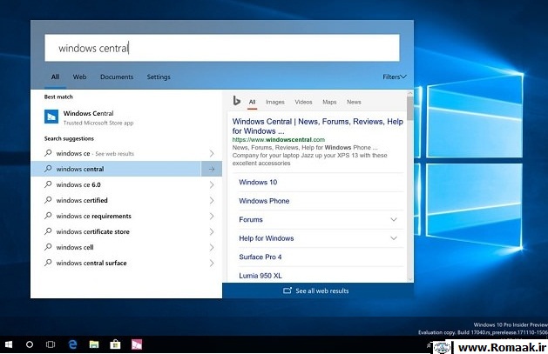Open the Windows 10 sublink
Image resolution: width=548 pixels, height=354 pixels.
(x=258, y=182)
